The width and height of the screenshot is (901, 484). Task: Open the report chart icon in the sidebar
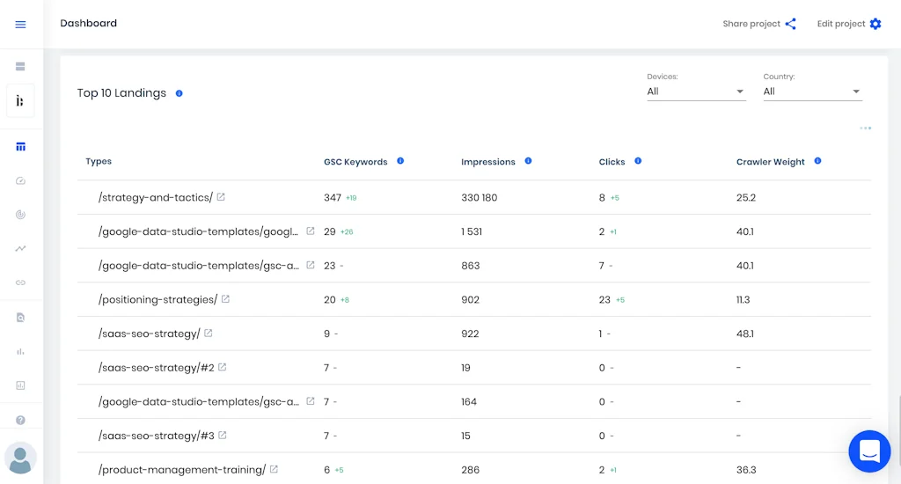(x=21, y=385)
